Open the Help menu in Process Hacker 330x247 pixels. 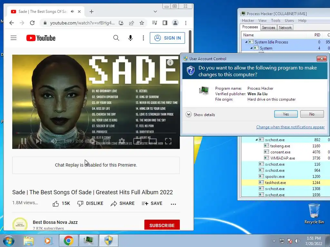click(x=302, y=20)
